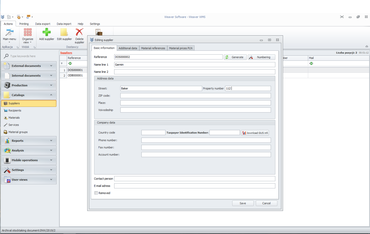This screenshot has width=370, height=234.
Task: Toggle the Removed checkbox
Action: click(x=96, y=193)
